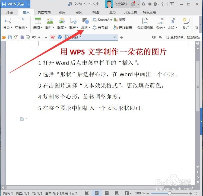This screenshot has width=203, height=196.
Task: Expand the 分页 dropdown arrow
Action: (x=11, y=28)
